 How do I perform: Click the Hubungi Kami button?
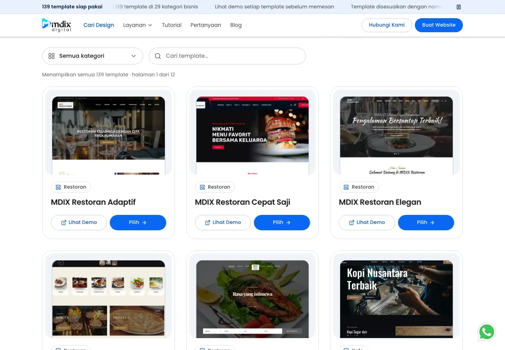point(386,25)
